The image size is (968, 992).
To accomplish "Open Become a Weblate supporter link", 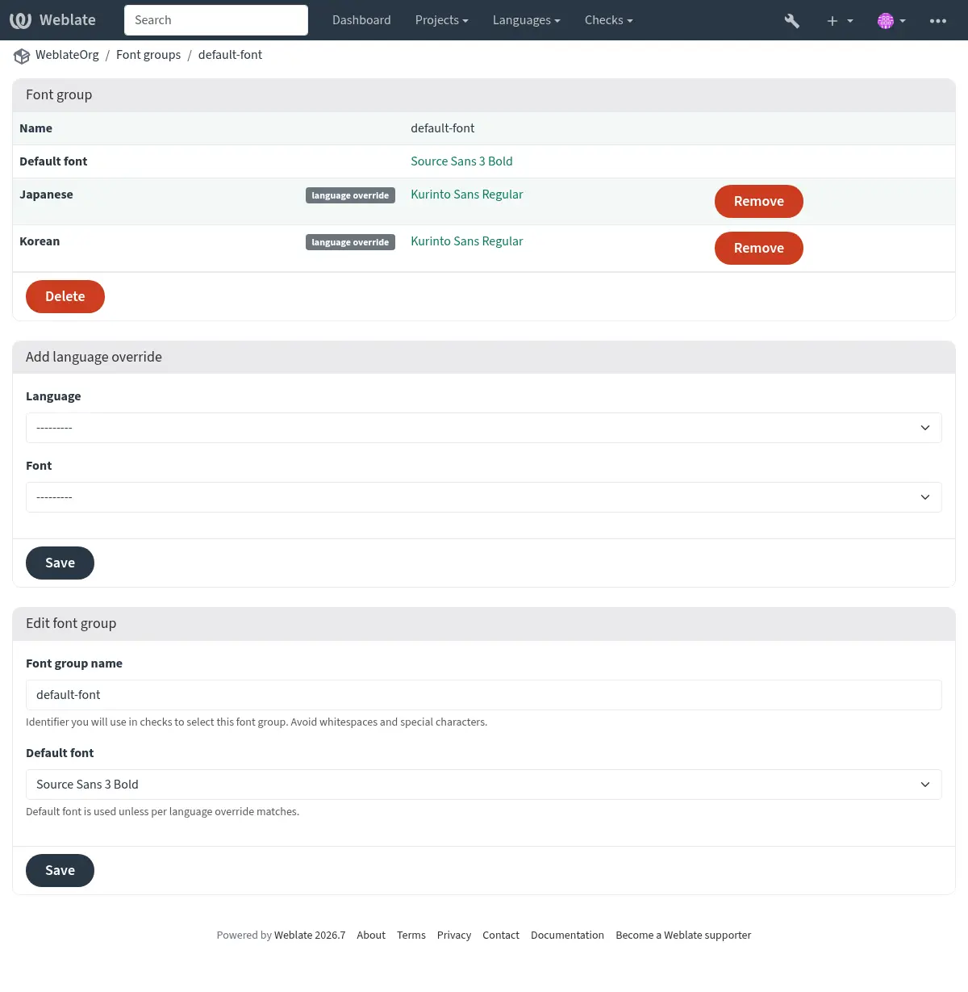I will (x=683, y=935).
